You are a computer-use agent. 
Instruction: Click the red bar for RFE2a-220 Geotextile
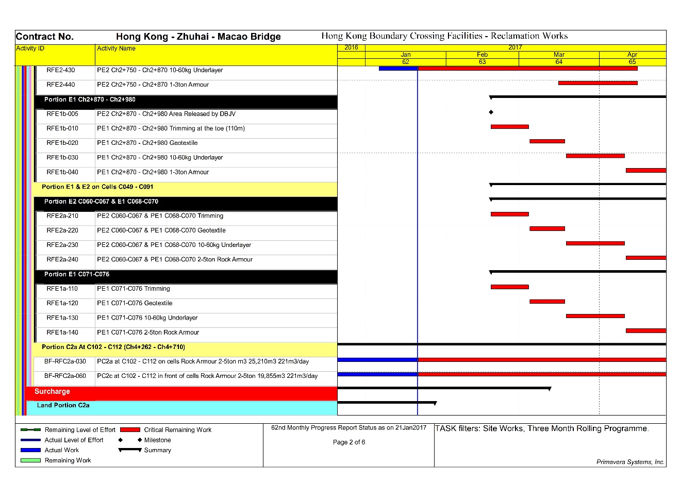tap(547, 228)
